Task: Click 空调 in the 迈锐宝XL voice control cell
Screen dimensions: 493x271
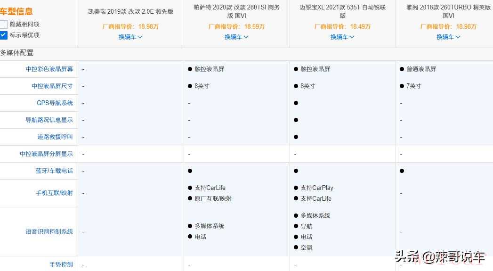Action: pos(306,247)
